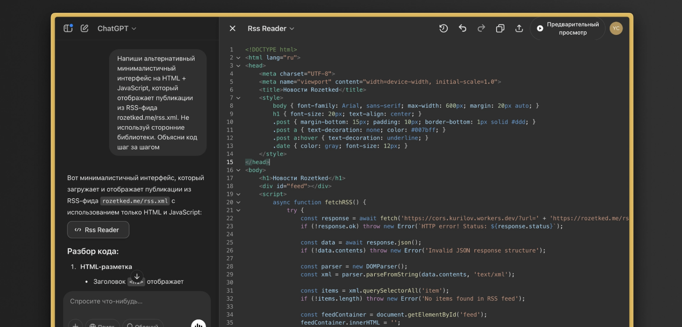
Task: Click the h1 Новости Rozetked code line
Action: coord(302,178)
